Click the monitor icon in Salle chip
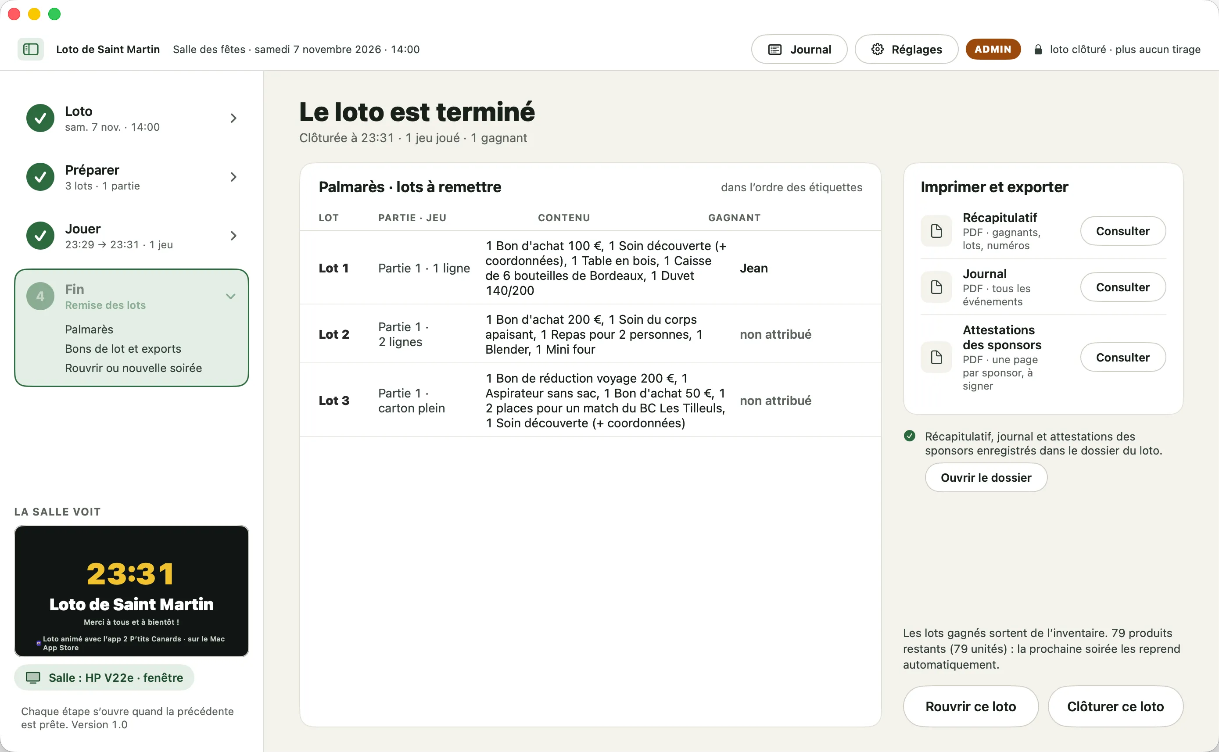 (x=33, y=677)
